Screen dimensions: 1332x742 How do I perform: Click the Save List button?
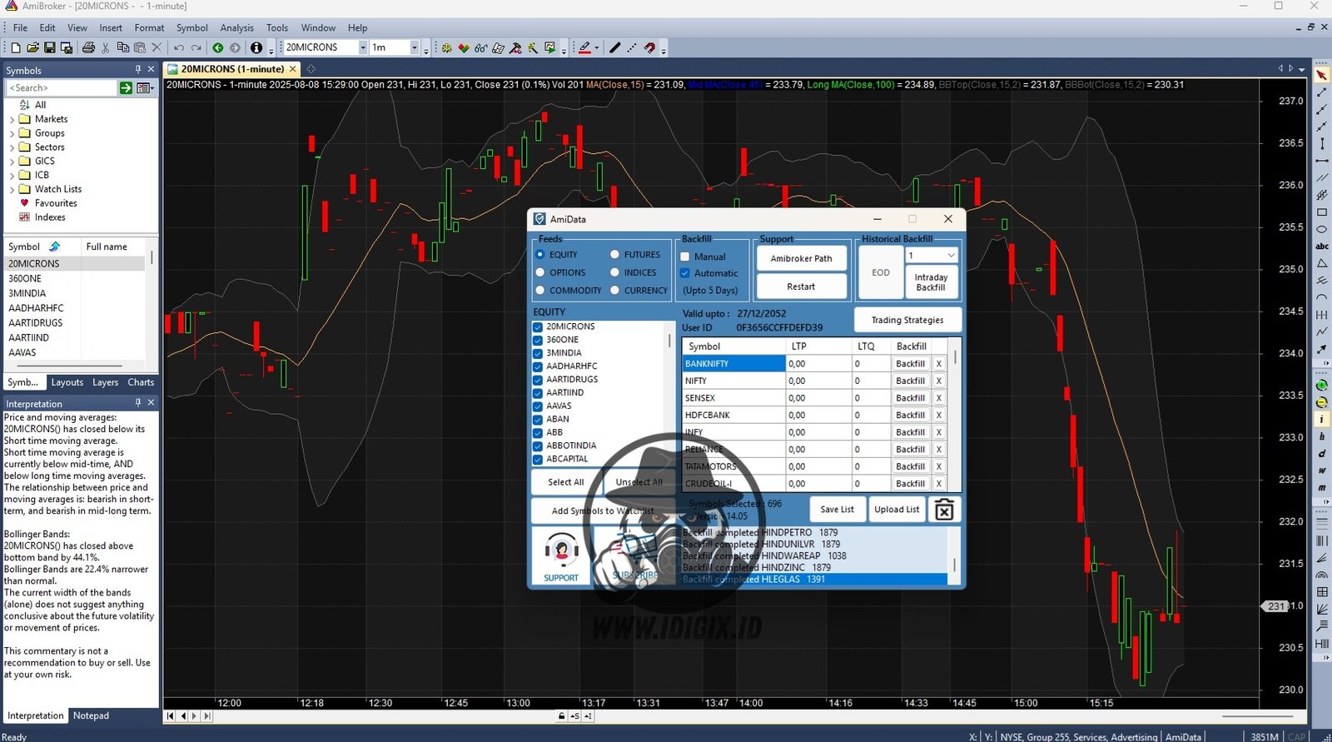(837, 510)
